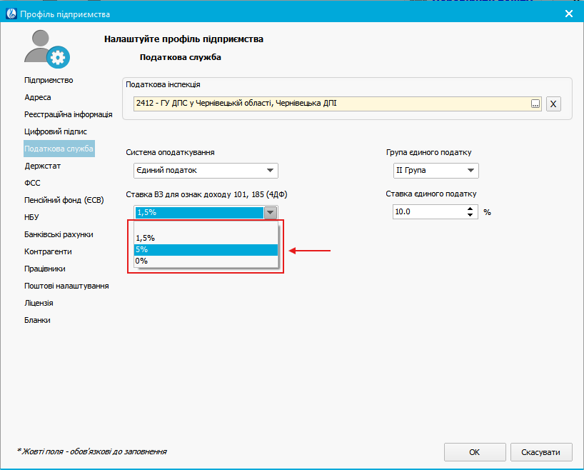Collapse the Ставка ВЗ dropdown arrow

point(270,212)
